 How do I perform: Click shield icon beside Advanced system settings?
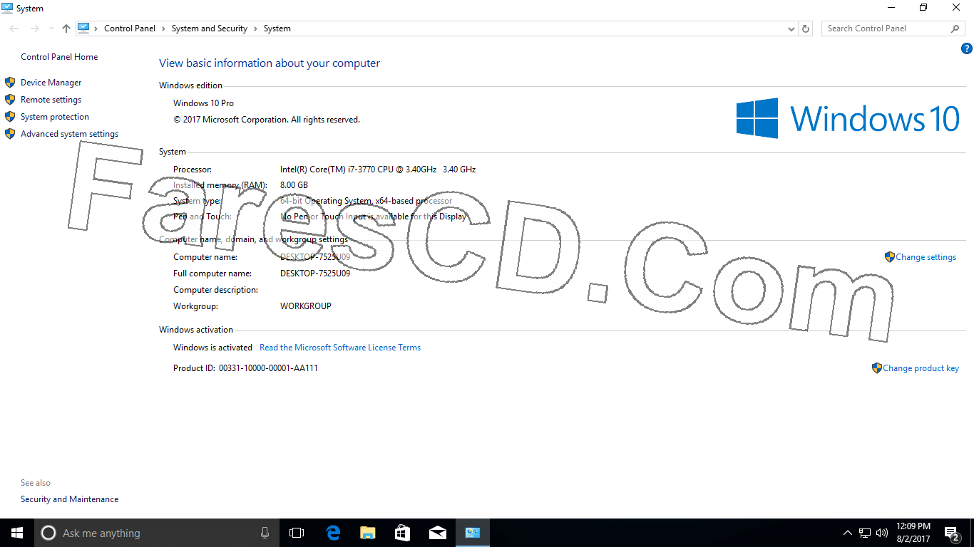[10, 134]
